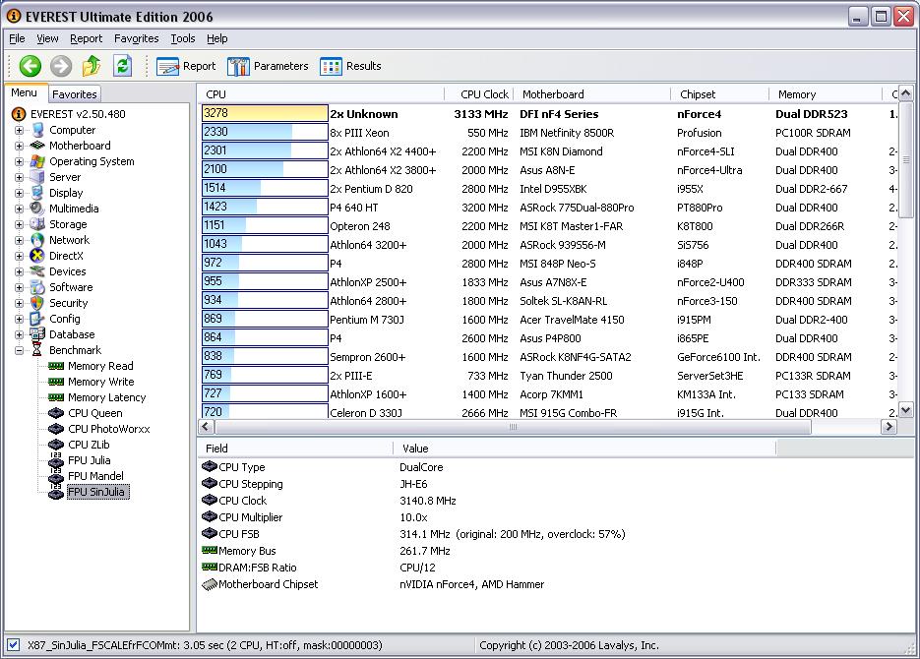Expand the Computer tree node

click(20, 130)
